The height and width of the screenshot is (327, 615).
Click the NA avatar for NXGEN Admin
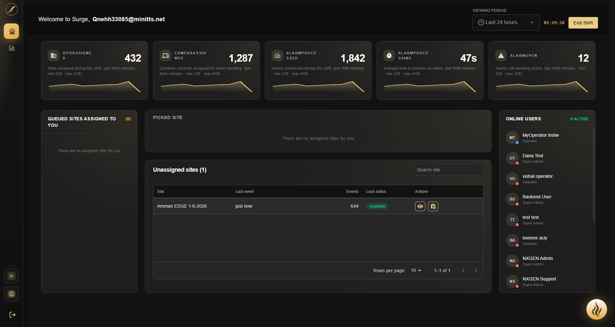tap(512, 261)
